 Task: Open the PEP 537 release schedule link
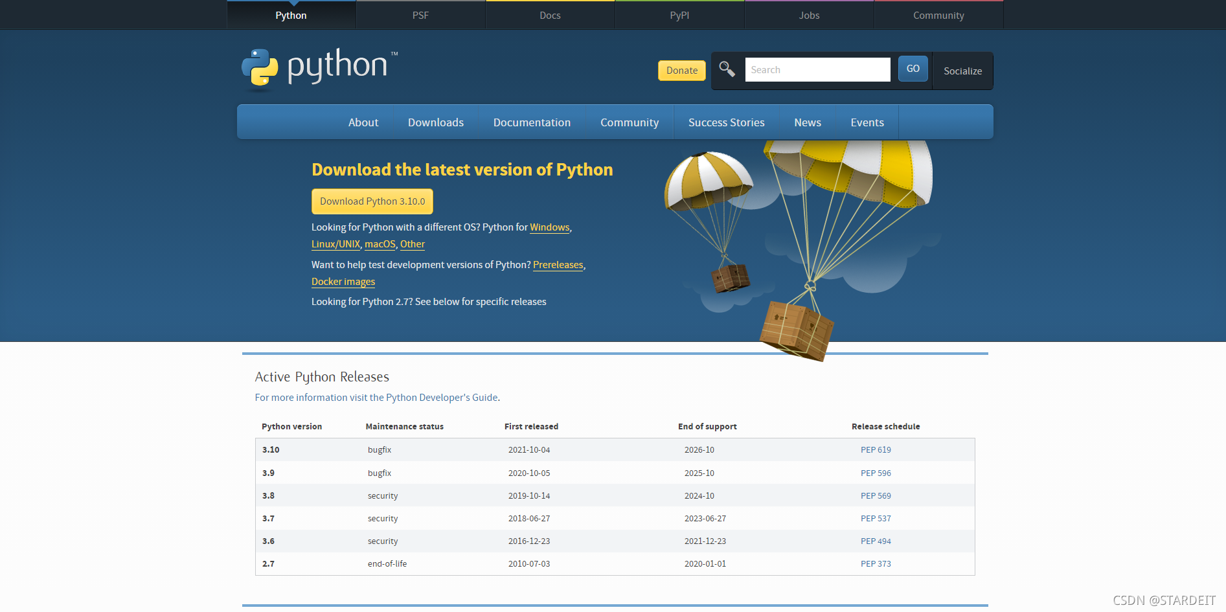coord(876,518)
